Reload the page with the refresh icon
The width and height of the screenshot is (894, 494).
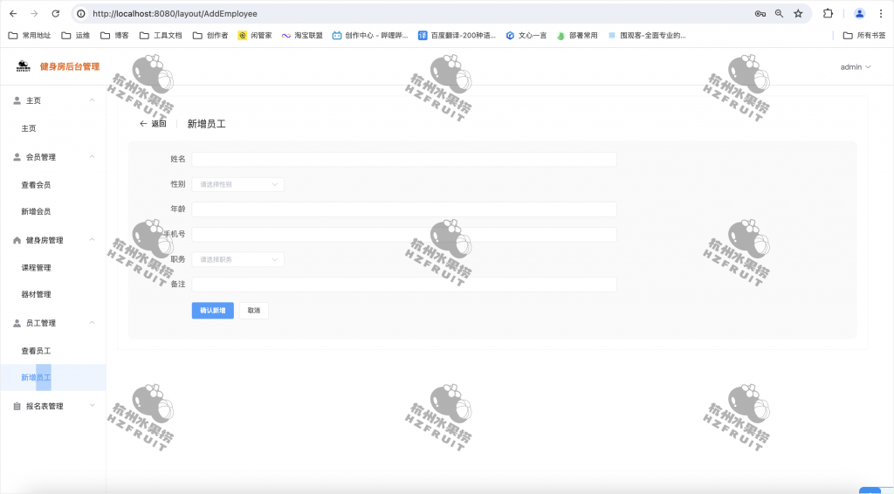tap(55, 14)
